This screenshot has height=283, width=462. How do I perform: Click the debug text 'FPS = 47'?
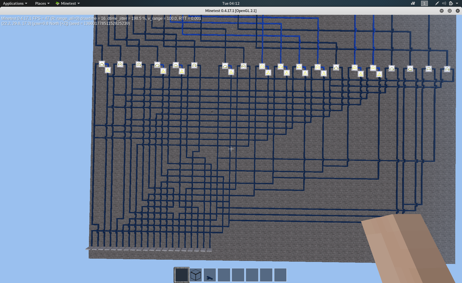[41, 18]
